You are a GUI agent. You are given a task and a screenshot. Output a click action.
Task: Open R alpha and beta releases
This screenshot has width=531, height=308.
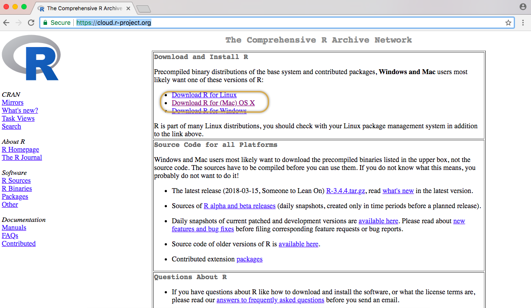[239, 206]
